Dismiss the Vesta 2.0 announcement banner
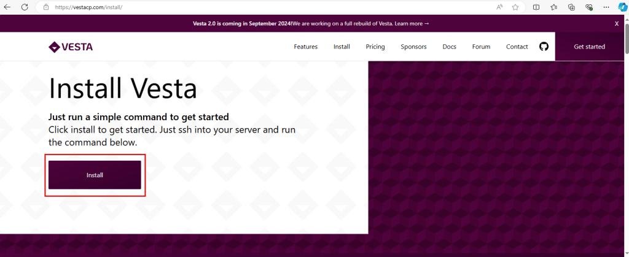Screen dimensions: 629x257 click(617, 23)
